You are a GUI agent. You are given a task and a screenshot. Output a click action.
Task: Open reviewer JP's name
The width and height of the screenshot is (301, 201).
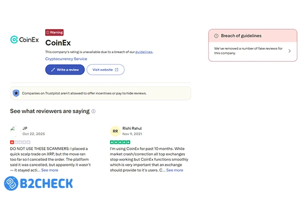[25, 128]
